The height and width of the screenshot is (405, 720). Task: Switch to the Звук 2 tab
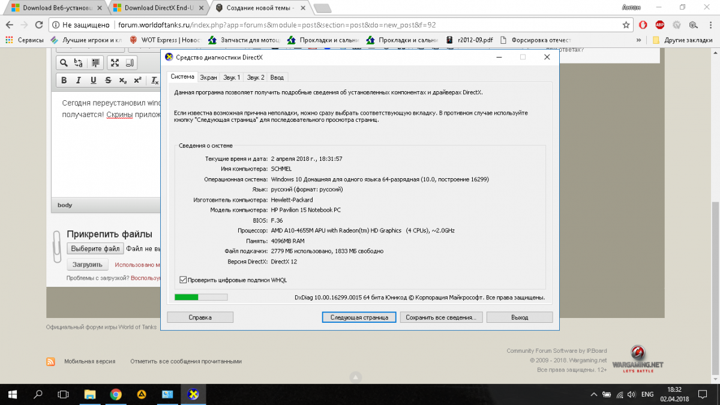coord(256,77)
